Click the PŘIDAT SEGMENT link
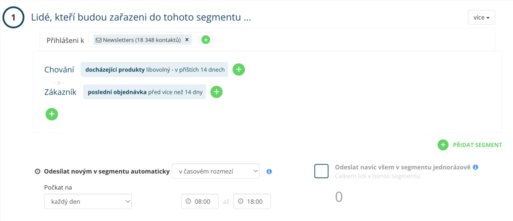Image resolution: width=513 pixels, height=221 pixels. pyautogui.click(x=477, y=145)
